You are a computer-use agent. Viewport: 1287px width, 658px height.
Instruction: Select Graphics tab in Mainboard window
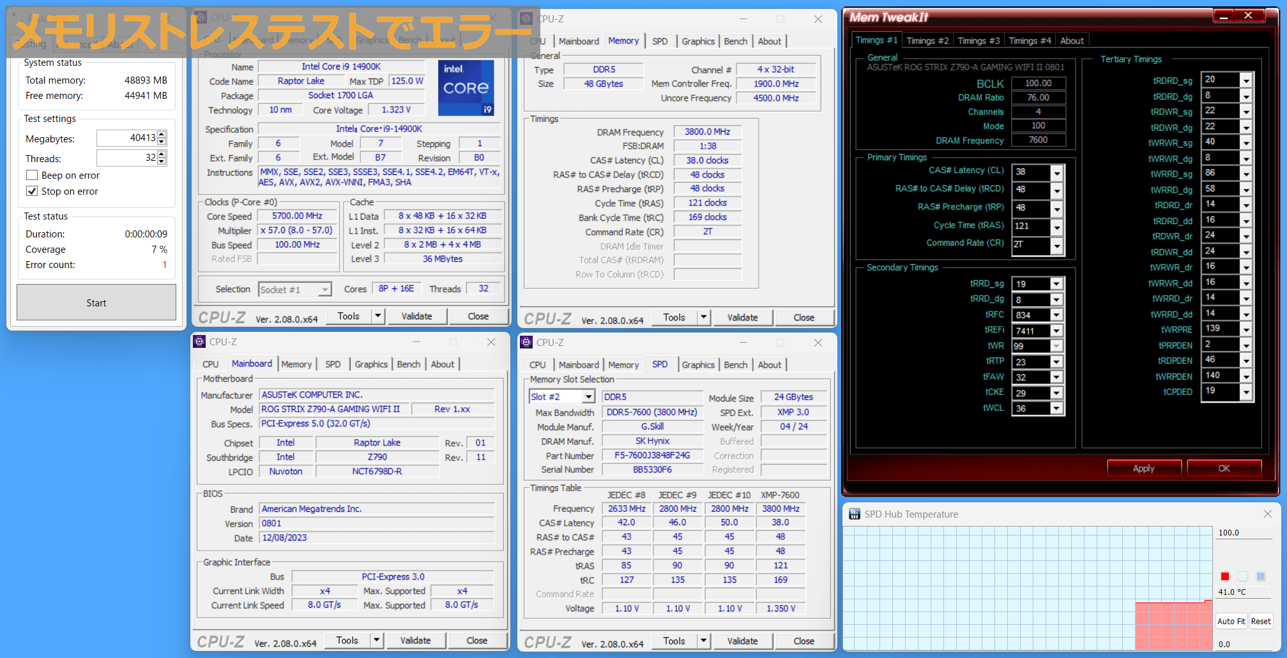pos(371,364)
